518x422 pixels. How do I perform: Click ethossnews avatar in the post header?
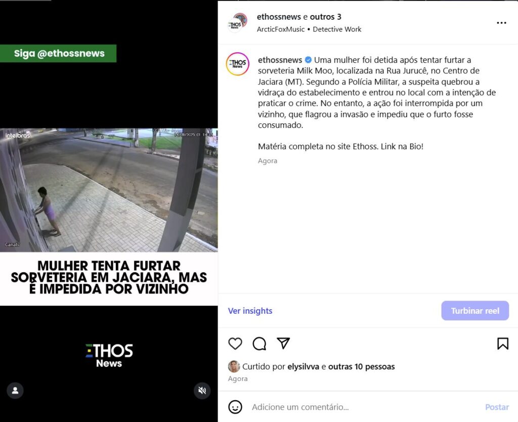click(238, 22)
